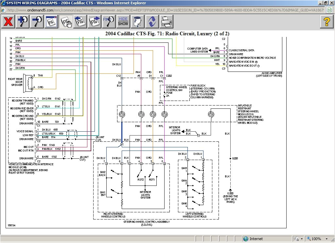Click the URL address bar
The height and width of the screenshot is (243, 335).
point(164,10)
